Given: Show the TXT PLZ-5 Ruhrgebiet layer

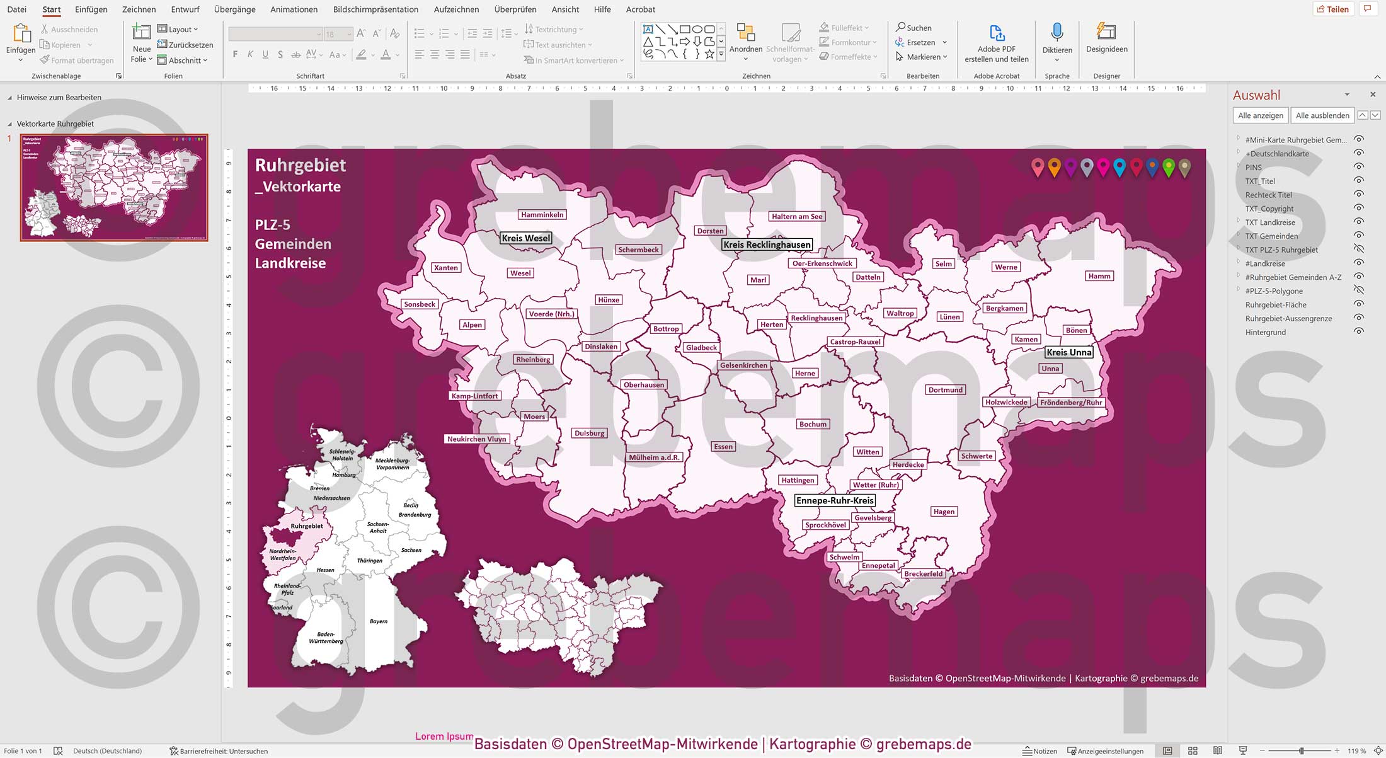Looking at the screenshot, I should pyautogui.click(x=1358, y=250).
